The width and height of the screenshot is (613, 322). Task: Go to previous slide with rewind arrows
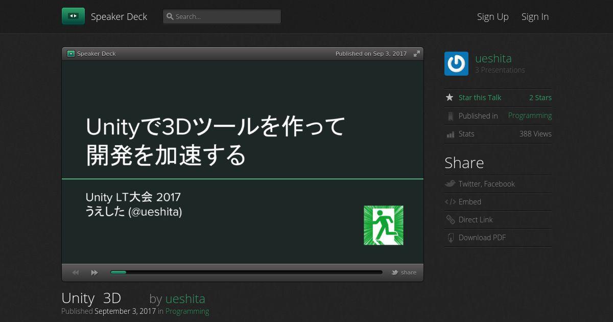coord(76,273)
